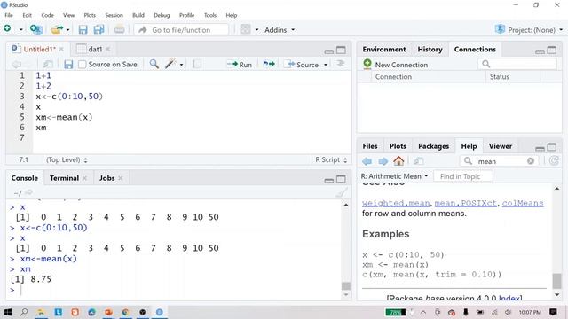
Task: Minimize the Source editor pane
Action: 329,51
